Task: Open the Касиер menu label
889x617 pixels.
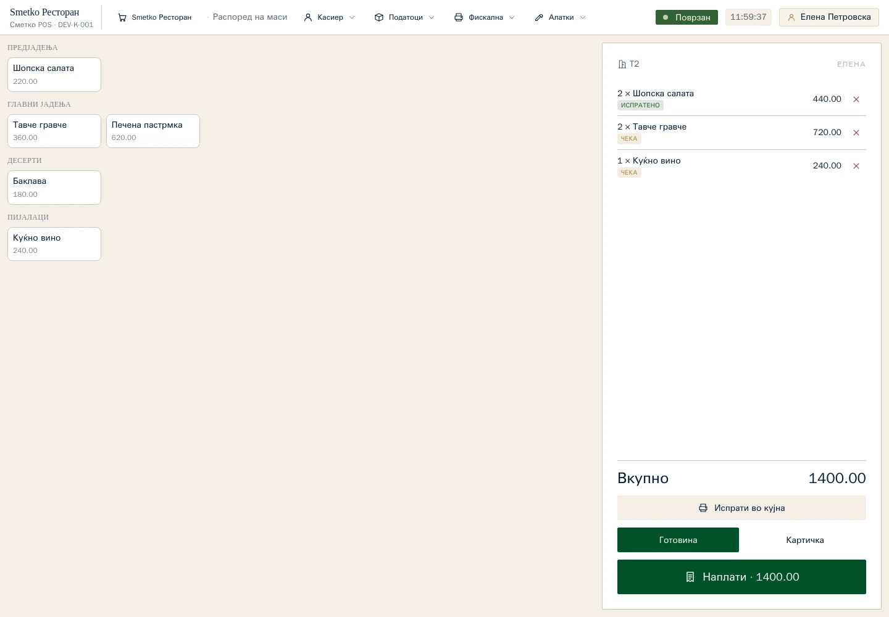Action: [330, 17]
